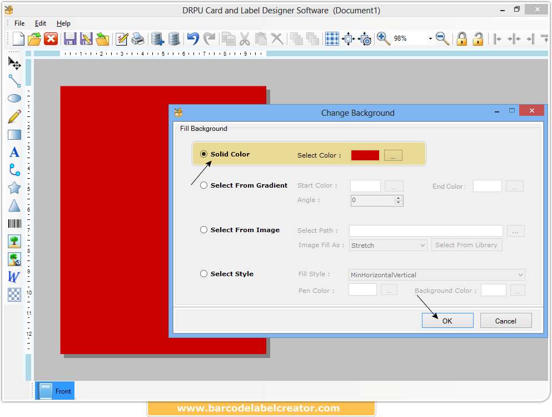The image size is (552, 417).
Task: Choose the Rectangle shape tool
Action: pos(14,134)
